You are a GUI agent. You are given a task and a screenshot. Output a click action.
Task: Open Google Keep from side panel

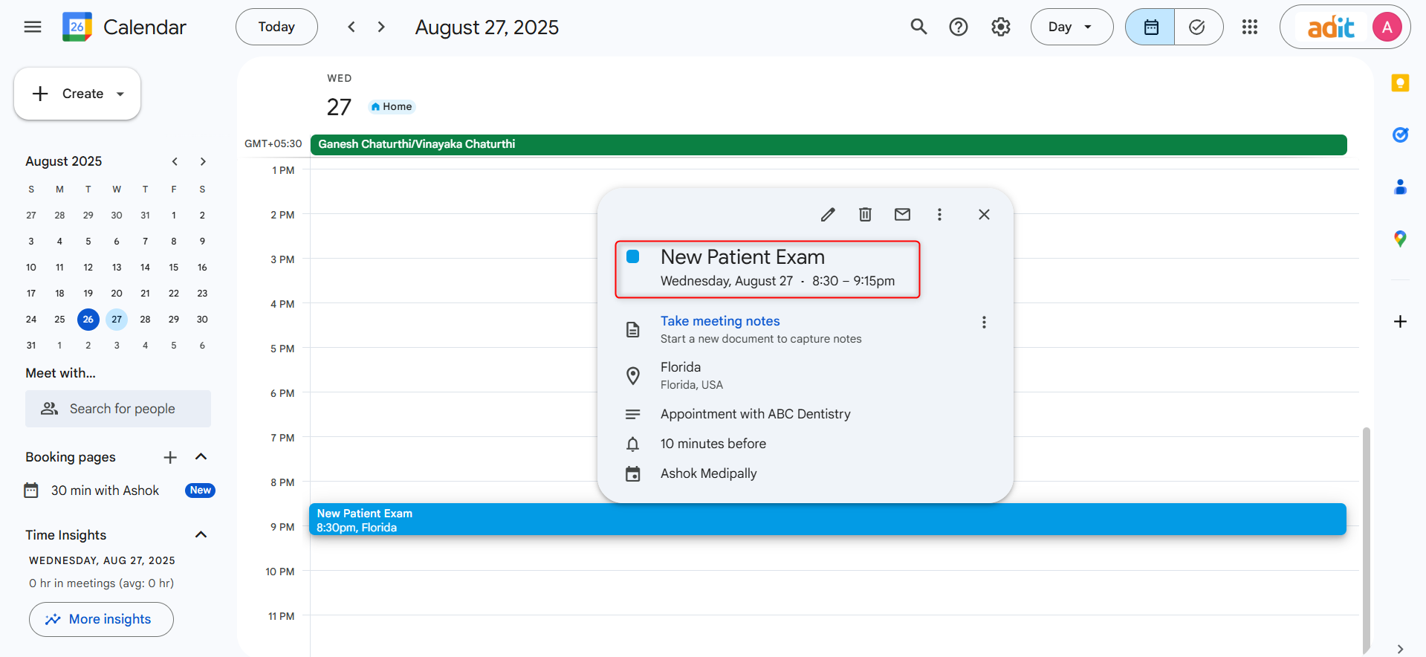pyautogui.click(x=1400, y=83)
